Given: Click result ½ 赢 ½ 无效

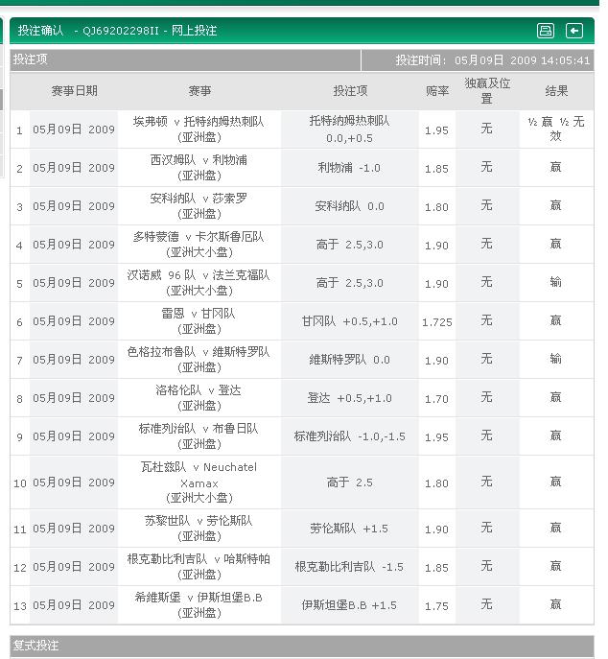Looking at the screenshot, I should tap(556, 129).
